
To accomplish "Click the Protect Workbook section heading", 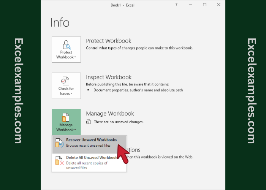I will pyautogui.click(x=109, y=41).
